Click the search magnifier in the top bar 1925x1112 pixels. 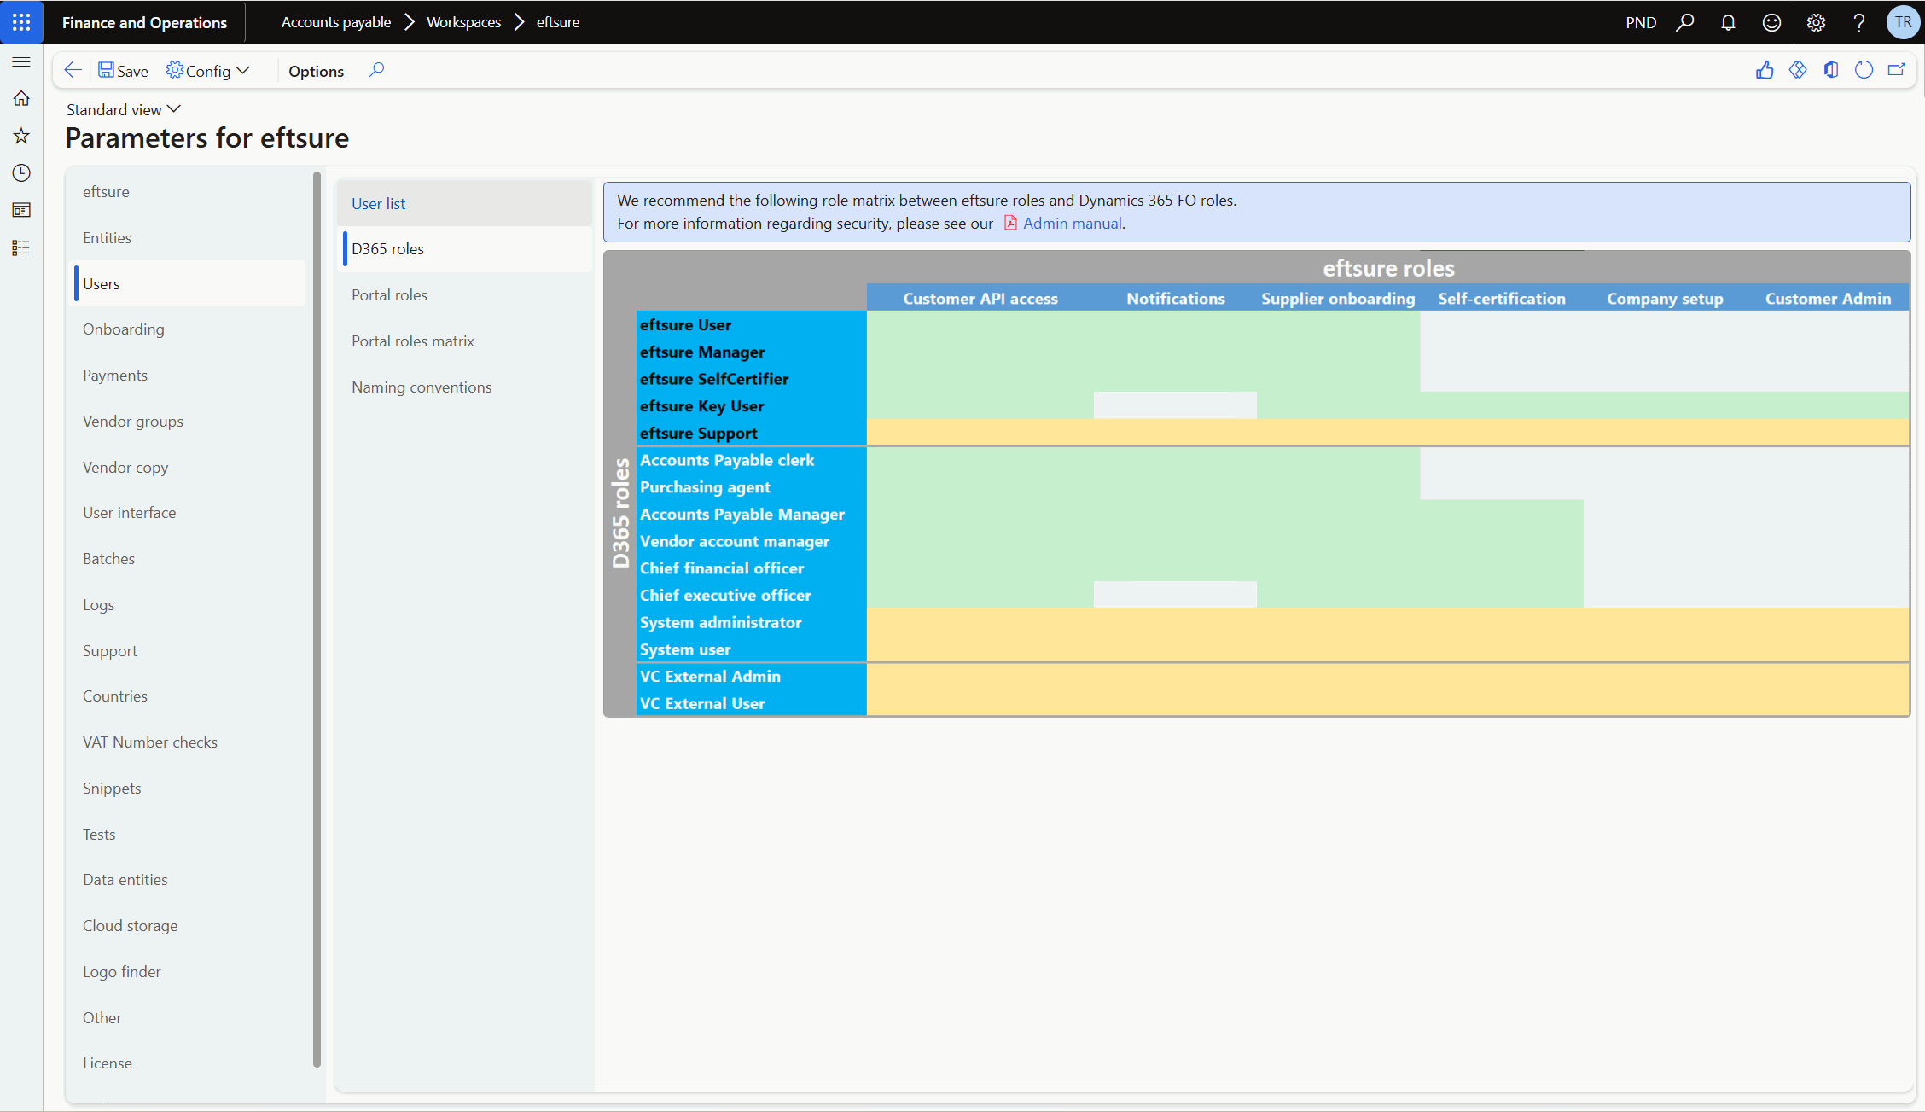point(1685,22)
